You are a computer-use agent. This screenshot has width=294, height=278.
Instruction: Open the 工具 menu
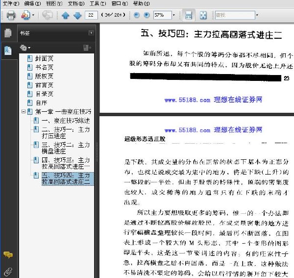pyautogui.click(x=98, y=3)
